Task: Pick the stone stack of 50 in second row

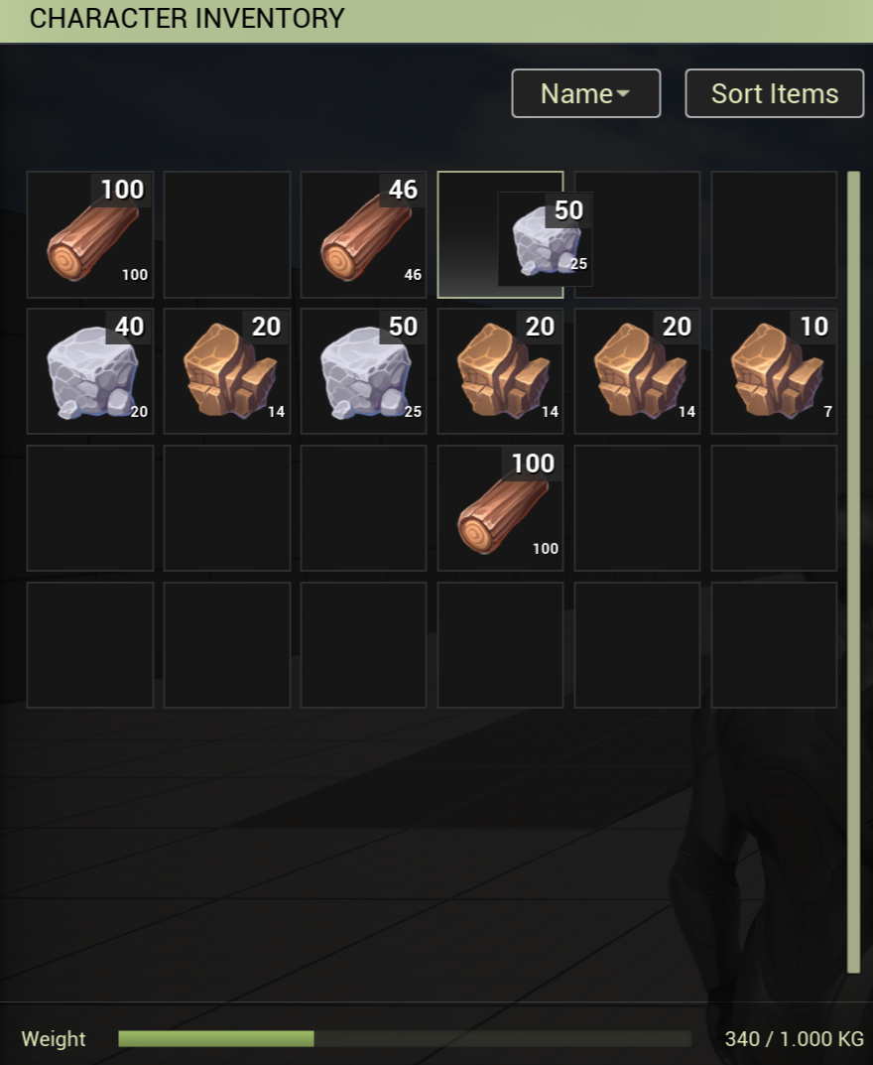Action: point(364,371)
